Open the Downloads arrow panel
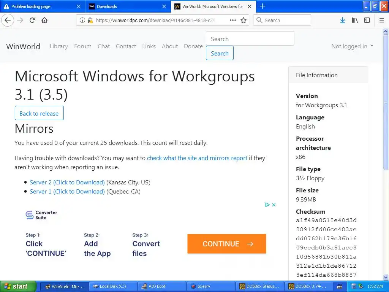Image resolution: width=389 pixels, height=292 pixels. coord(343,21)
